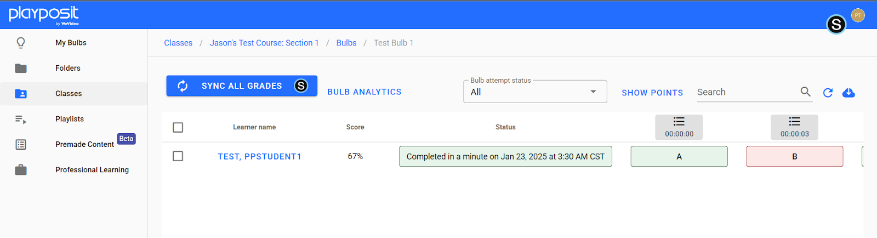Image resolution: width=877 pixels, height=238 pixels.
Task: Go to Classes in the sidebar
Action: click(x=69, y=94)
